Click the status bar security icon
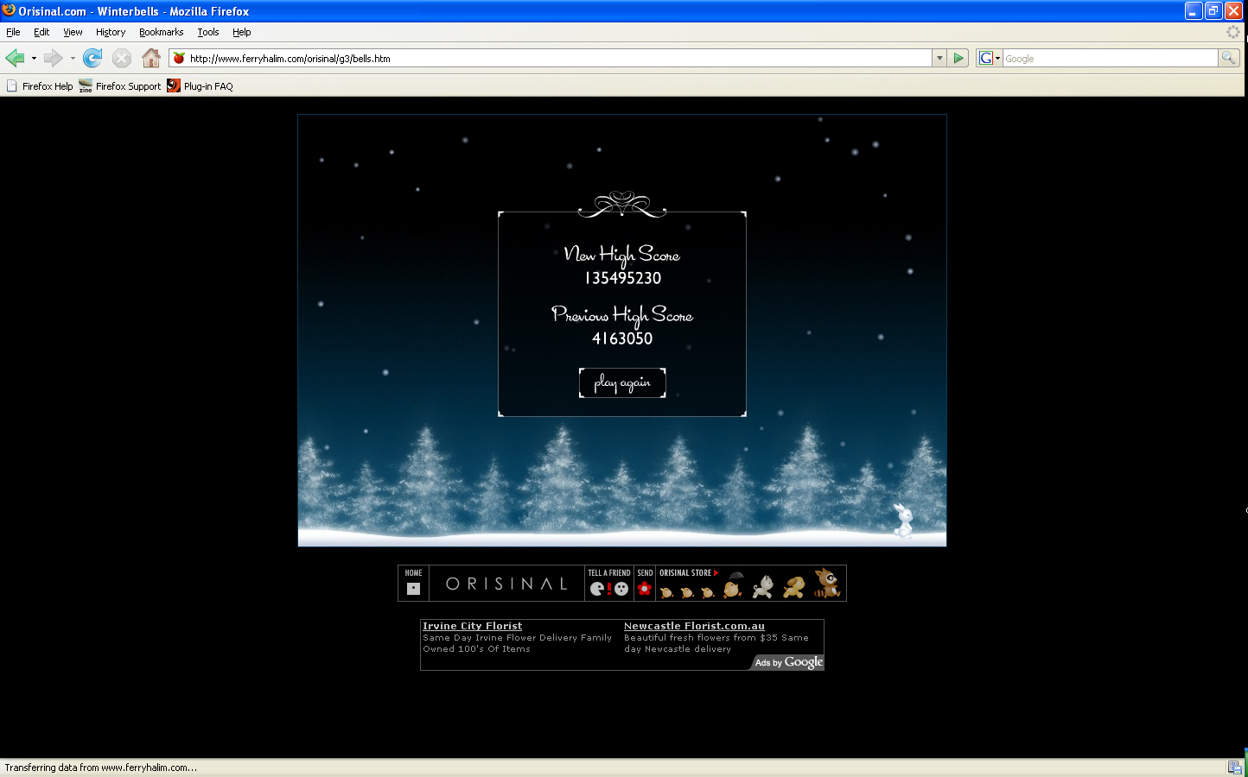The image size is (1248, 777). tap(1234, 768)
